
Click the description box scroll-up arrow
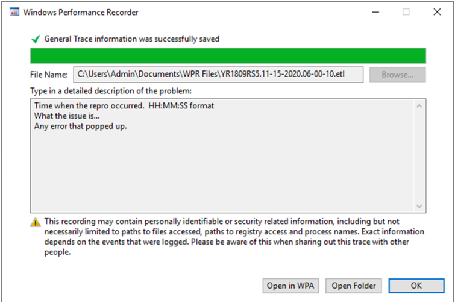419,106
